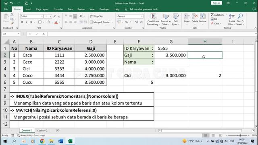Expand the number format dropdown showing General
The width and height of the screenshot is (258, 145).
[142, 16]
